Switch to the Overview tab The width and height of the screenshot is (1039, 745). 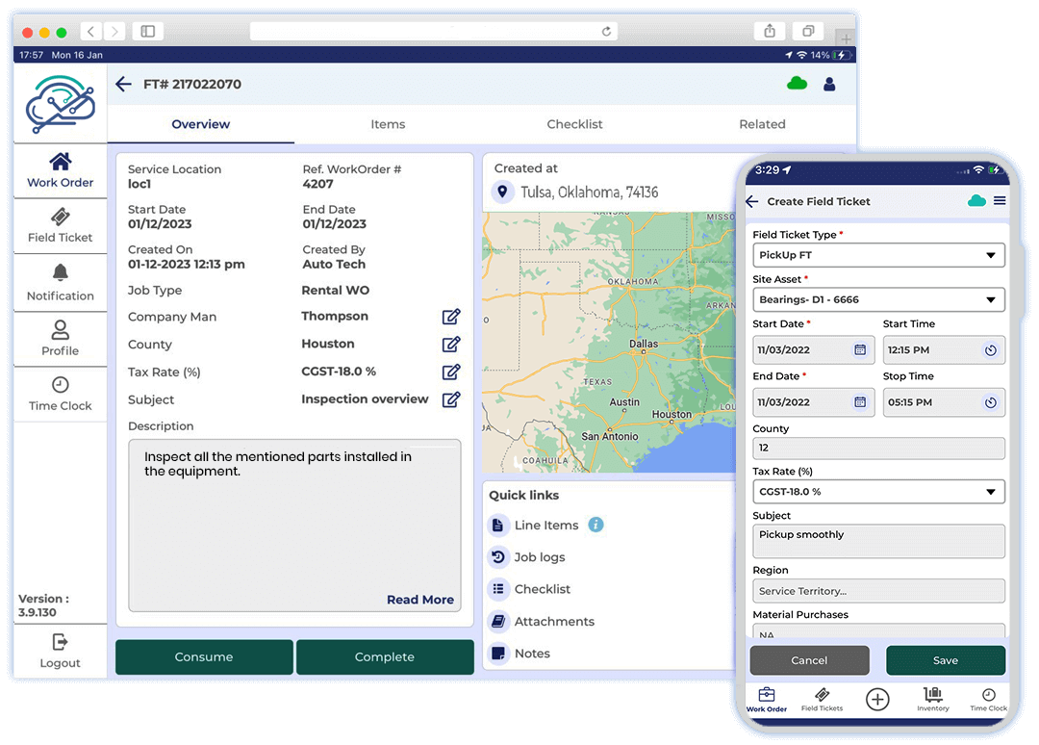coord(201,124)
